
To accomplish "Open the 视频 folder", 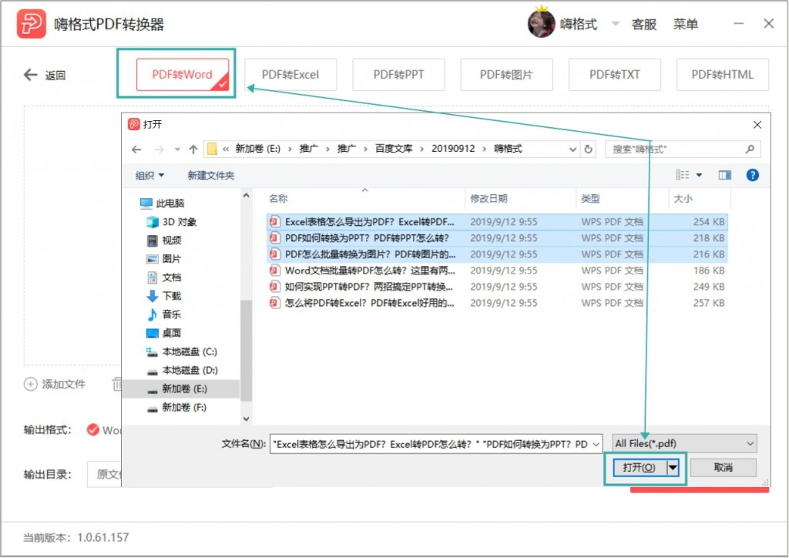I will click(x=163, y=240).
